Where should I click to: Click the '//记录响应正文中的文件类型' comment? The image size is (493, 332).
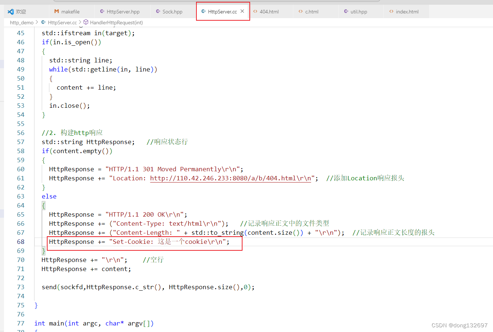(285, 224)
